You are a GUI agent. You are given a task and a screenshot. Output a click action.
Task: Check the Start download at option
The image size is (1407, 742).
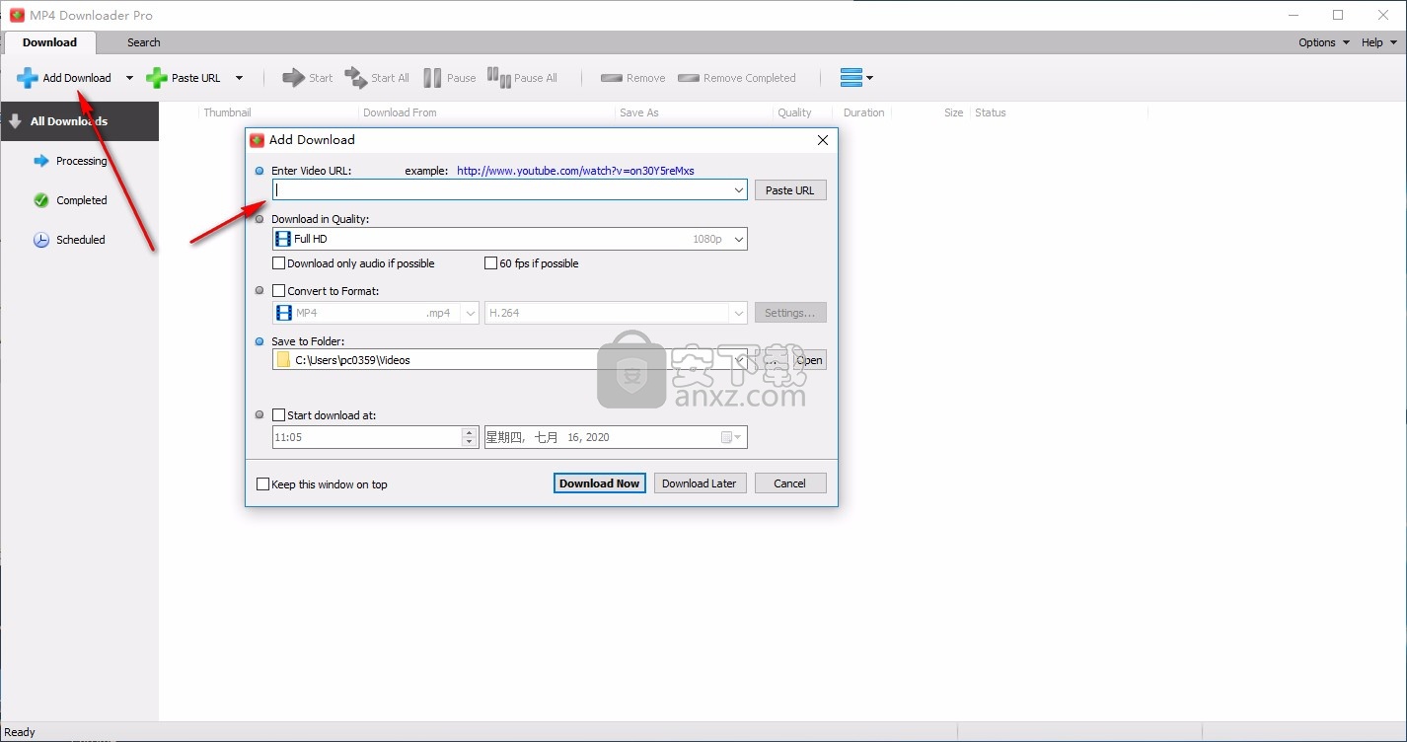279,415
